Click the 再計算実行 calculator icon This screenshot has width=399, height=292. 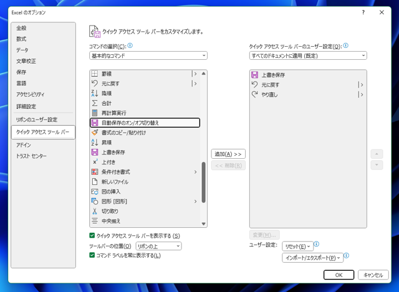click(95, 113)
